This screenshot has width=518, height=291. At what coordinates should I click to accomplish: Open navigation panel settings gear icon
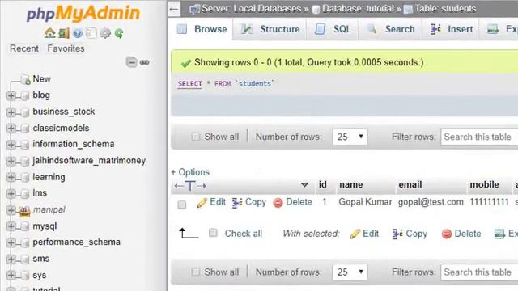click(105, 33)
